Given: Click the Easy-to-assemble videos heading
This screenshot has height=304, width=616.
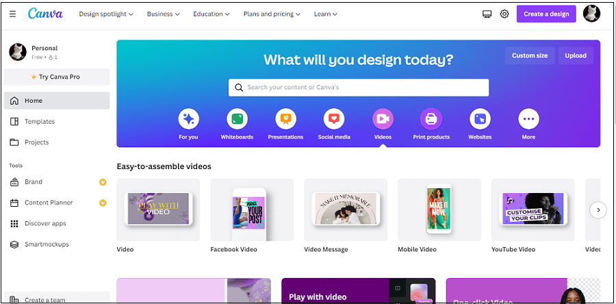Looking at the screenshot, I should click(164, 166).
